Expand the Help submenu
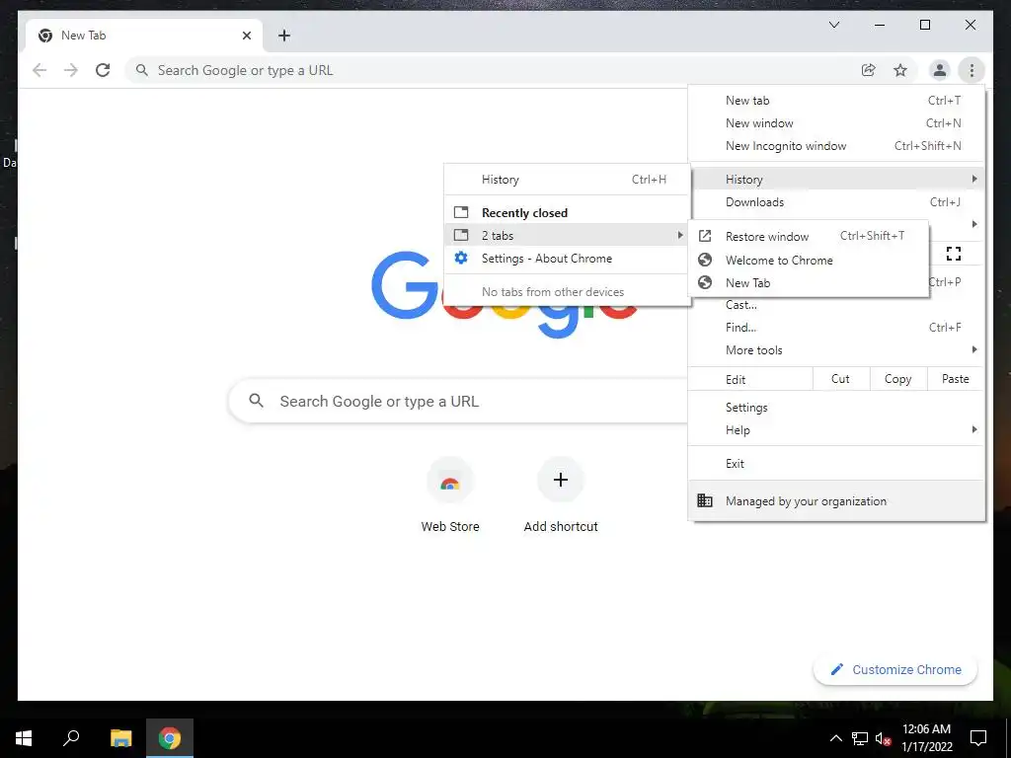 836,430
